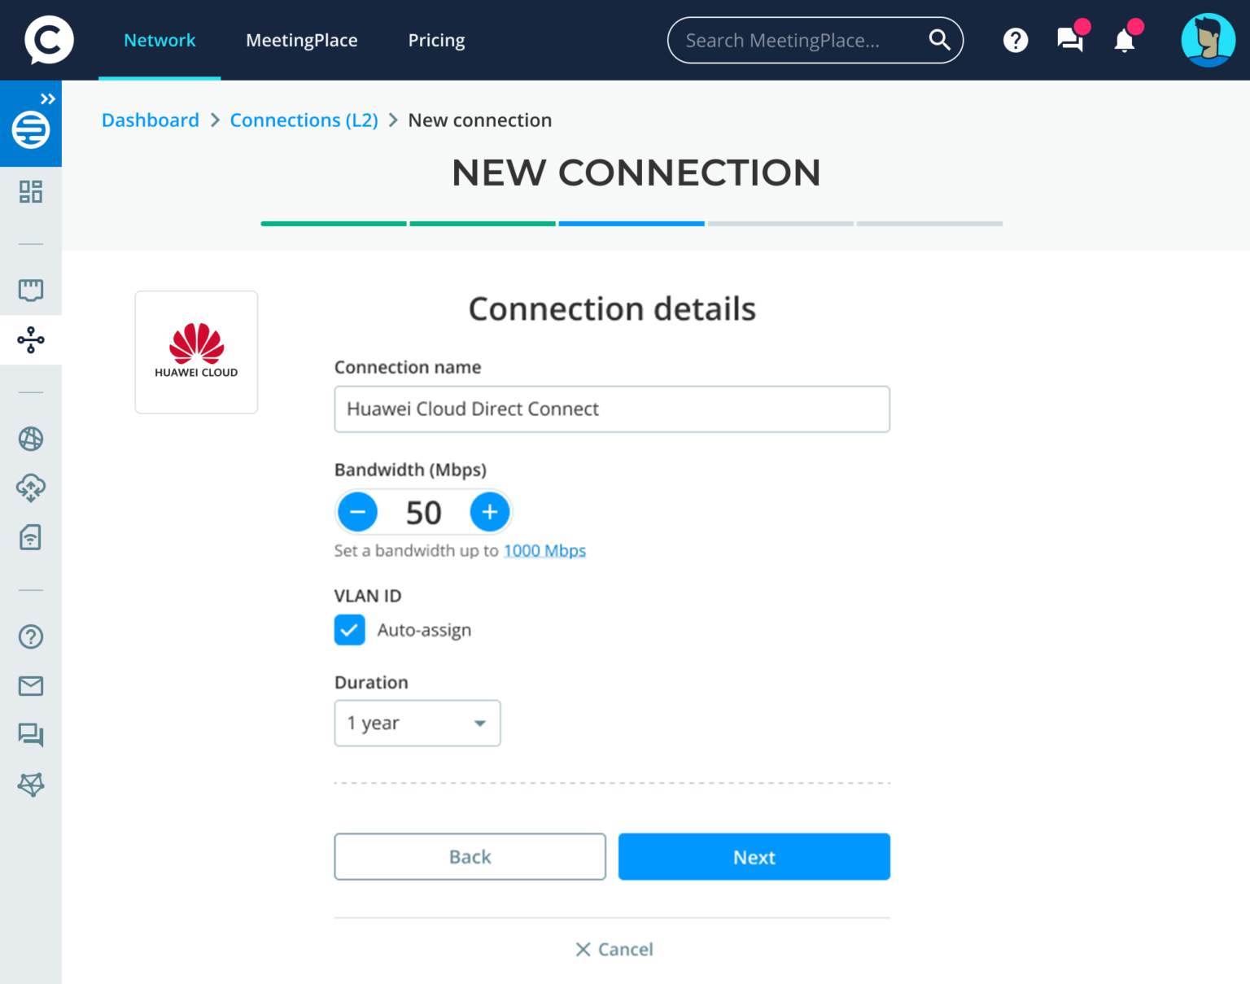1250x984 pixels.
Task: Click the Internet Exchange globe icon
Action: click(x=30, y=439)
